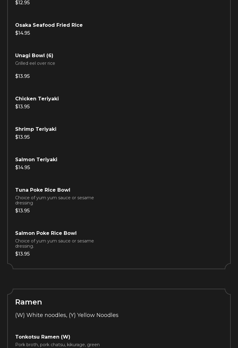Click the White noodles, Yellow Noodles legend
This screenshot has width=238, height=348.
(67, 315)
